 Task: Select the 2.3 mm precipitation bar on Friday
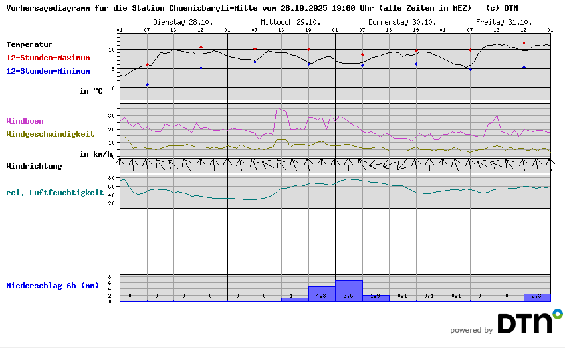[537, 297]
